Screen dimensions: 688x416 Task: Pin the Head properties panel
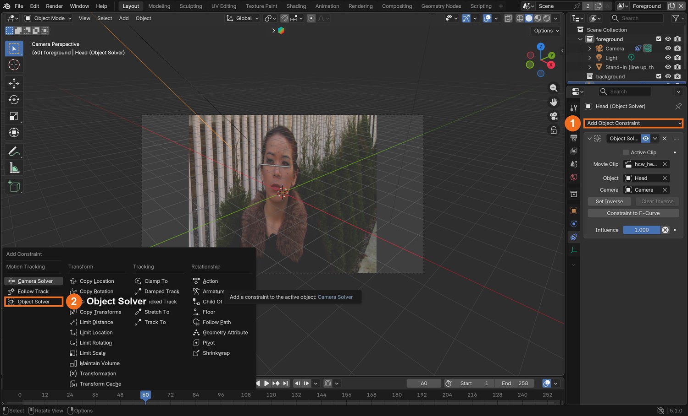pyautogui.click(x=678, y=106)
